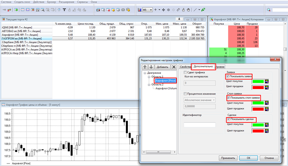This screenshot has width=288, height=166.
Task: Open the Действия menu
Action: click(x=38, y=2)
